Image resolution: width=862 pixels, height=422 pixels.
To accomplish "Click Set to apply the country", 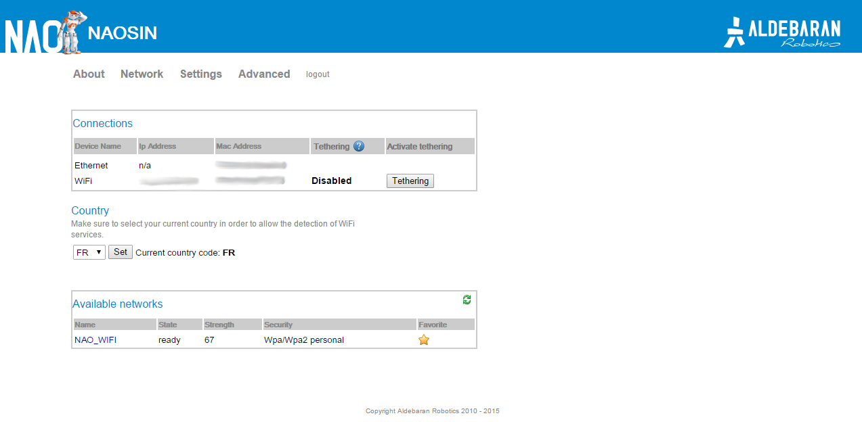I will 121,252.
